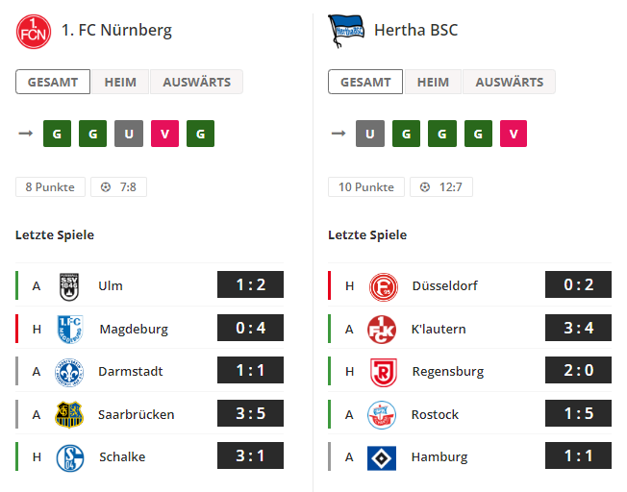Select Hertha BSC HEIM tab
The height and width of the screenshot is (492, 627).
point(433,82)
